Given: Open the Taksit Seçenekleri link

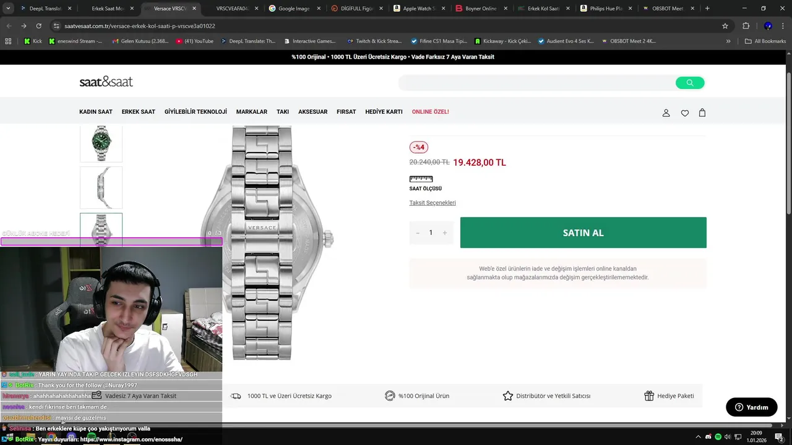Looking at the screenshot, I should (433, 203).
